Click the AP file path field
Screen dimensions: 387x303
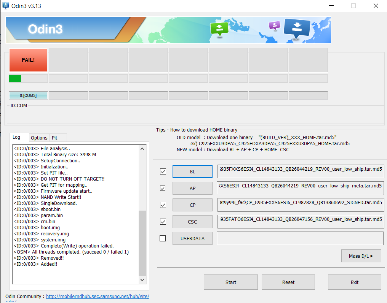click(x=300, y=188)
